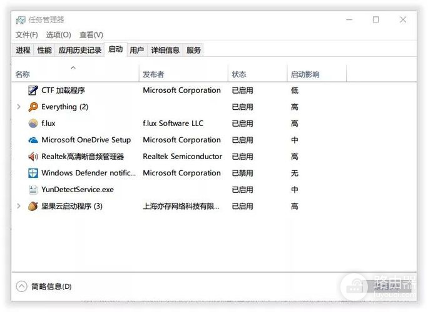428x312 pixels.
Task: Click the CTF 加载程序 pen icon
Action: (x=33, y=90)
